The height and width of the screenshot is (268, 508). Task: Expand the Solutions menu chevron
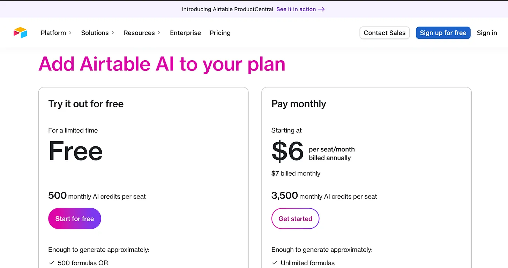[113, 33]
